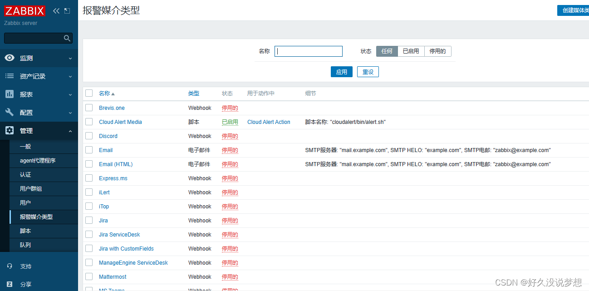Select the 任何 status filter
589x291 pixels.
pos(387,51)
